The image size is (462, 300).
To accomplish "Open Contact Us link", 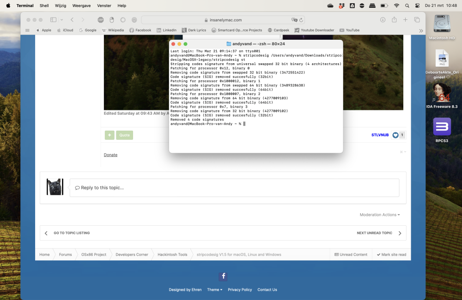I will pyautogui.click(x=267, y=290).
